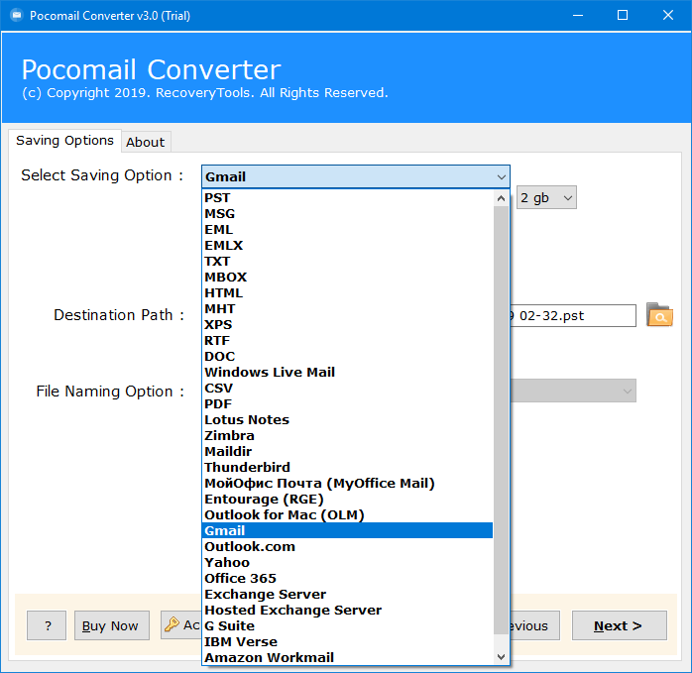Image resolution: width=692 pixels, height=673 pixels.
Task: Choose Yahoo from the list
Action: tap(347, 563)
